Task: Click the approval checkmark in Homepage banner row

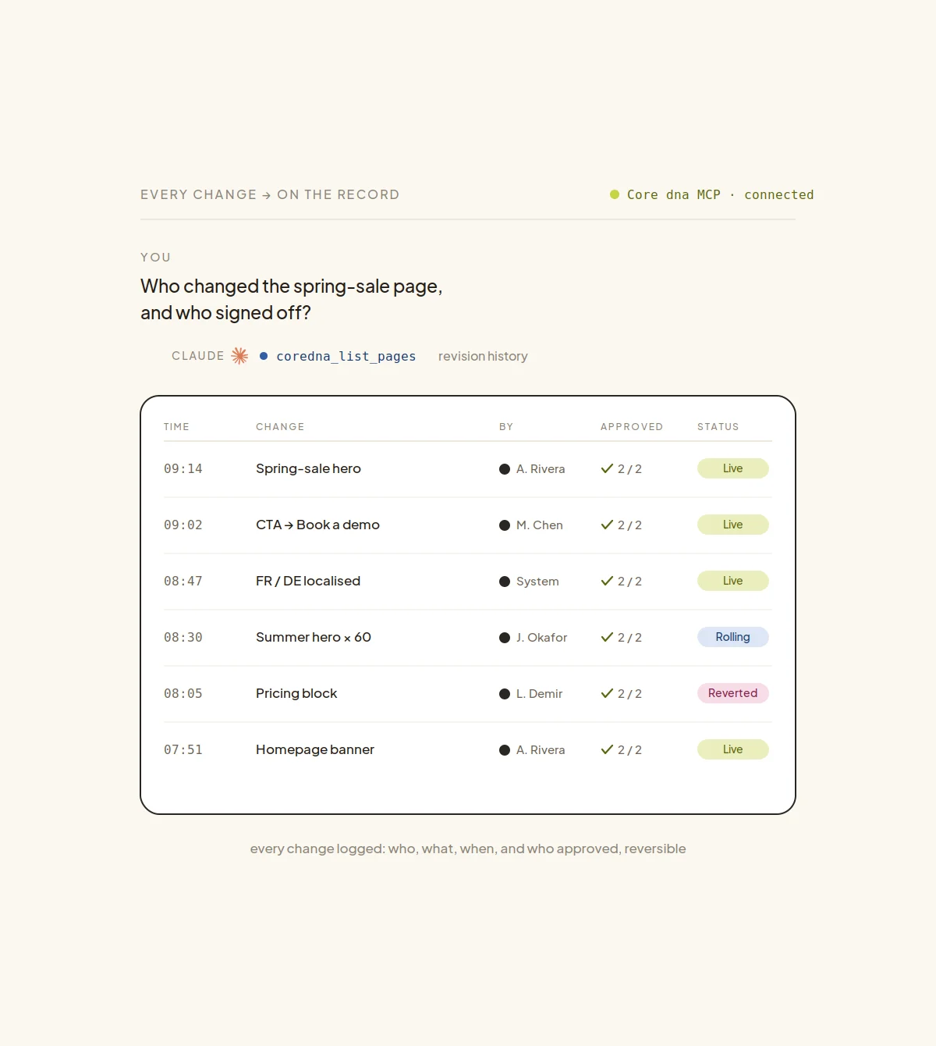Action: pos(607,749)
